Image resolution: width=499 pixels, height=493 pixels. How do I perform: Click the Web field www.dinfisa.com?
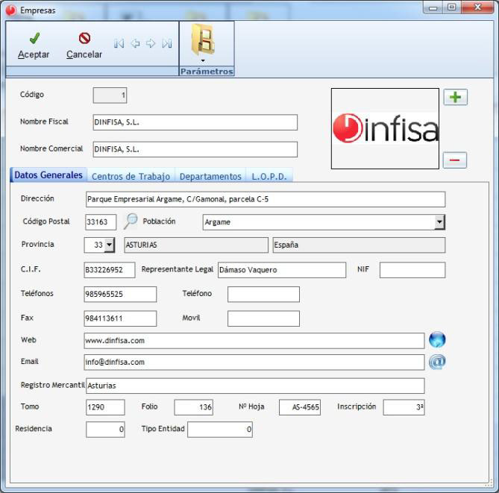coord(254,341)
